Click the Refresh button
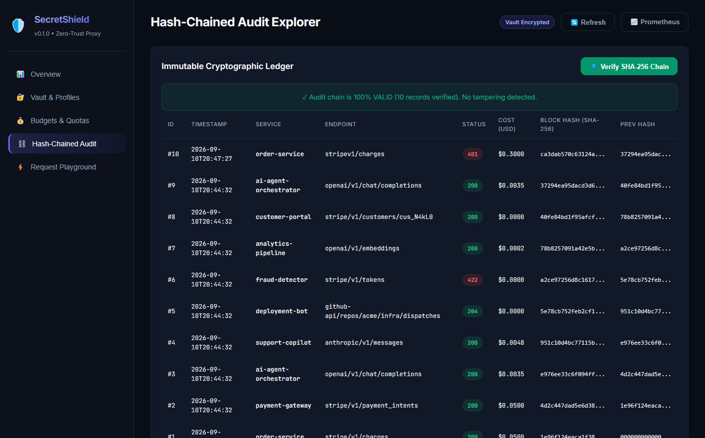 pos(588,22)
